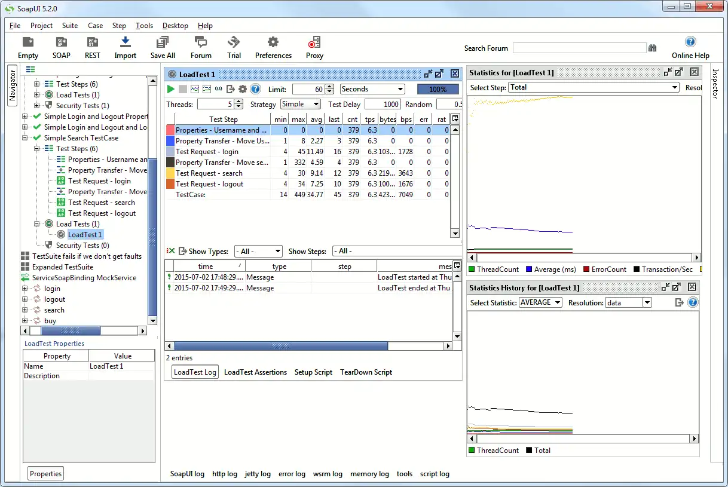Image resolution: width=728 pixels, height=487 pixels.
Task: Open Select Statistic AVERAGE dropdown
Action: (540, 302)
